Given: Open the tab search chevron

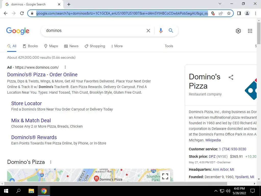Looking at the screenshot, I should coord(220,4).
